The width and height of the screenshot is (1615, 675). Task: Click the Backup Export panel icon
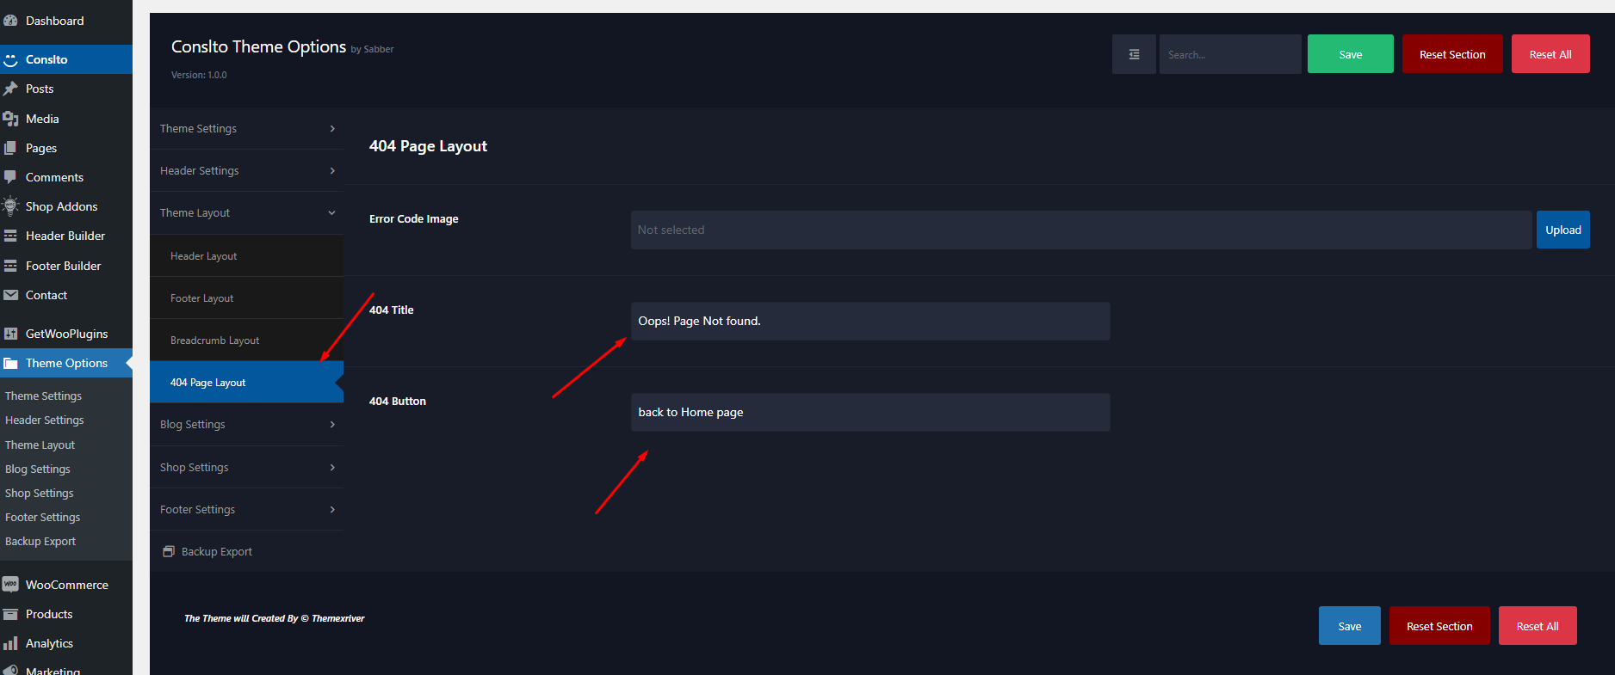click(169, 551)
